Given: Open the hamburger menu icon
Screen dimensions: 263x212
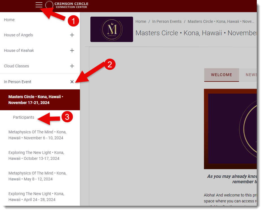Looking at the screenshot, I should pyautogui.click(x=39, y=5).
